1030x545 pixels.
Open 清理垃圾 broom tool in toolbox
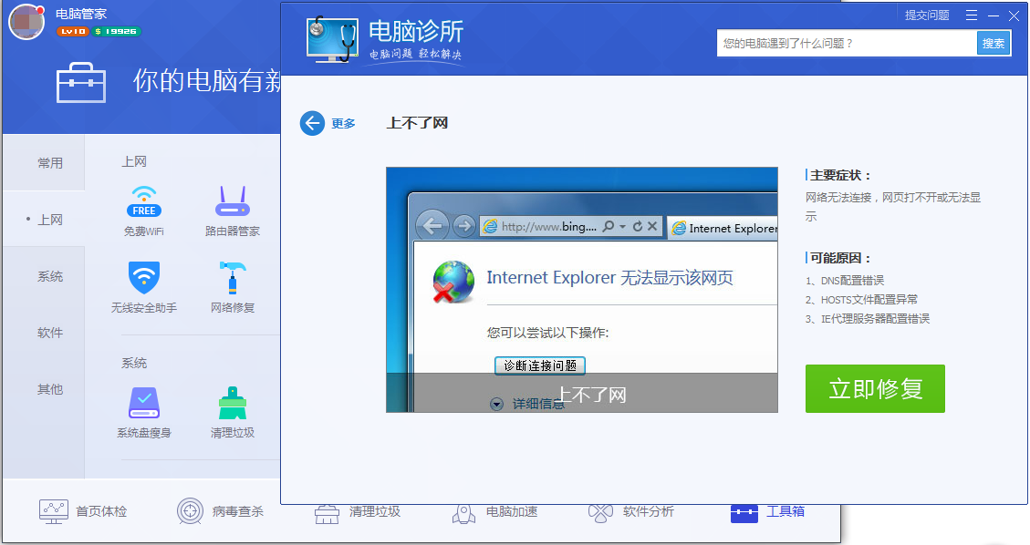tap(233, 403)
